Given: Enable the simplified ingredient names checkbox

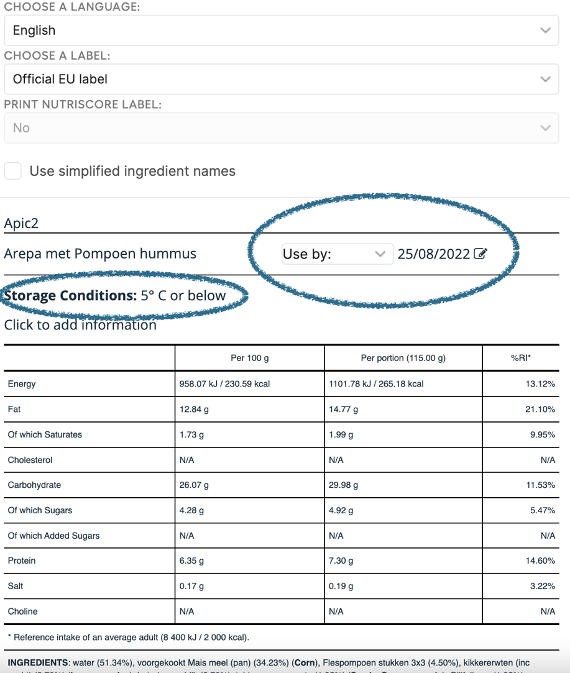Looking at the screenshot, I should (12, 171).
